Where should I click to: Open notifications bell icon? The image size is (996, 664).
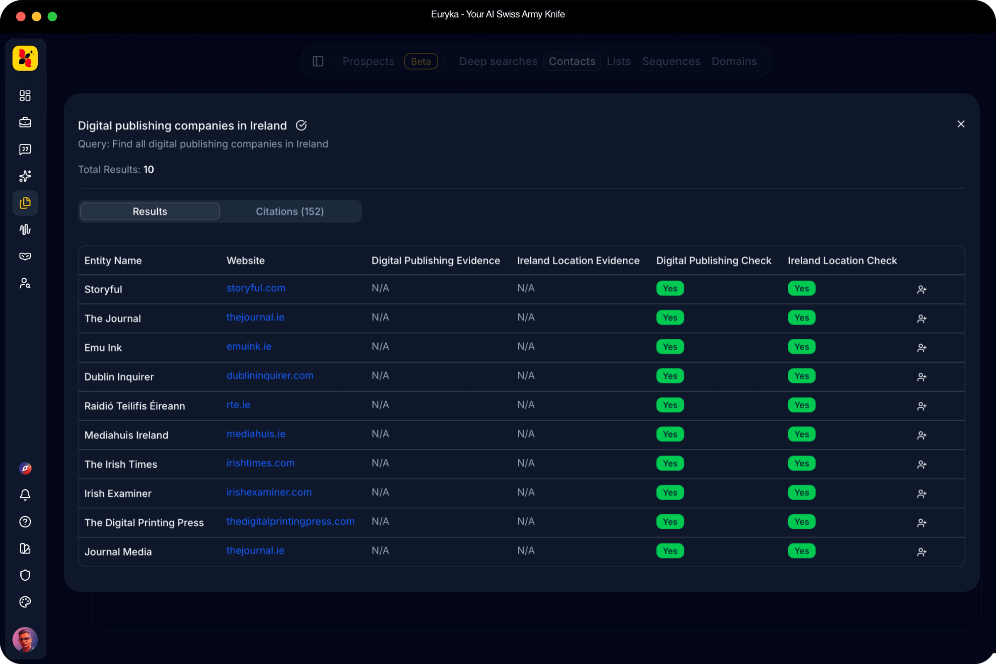25,495
